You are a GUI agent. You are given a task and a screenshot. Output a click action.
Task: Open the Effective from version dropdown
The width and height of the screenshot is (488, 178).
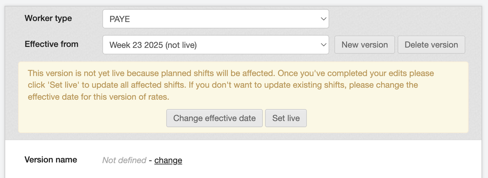pos(215,45)
